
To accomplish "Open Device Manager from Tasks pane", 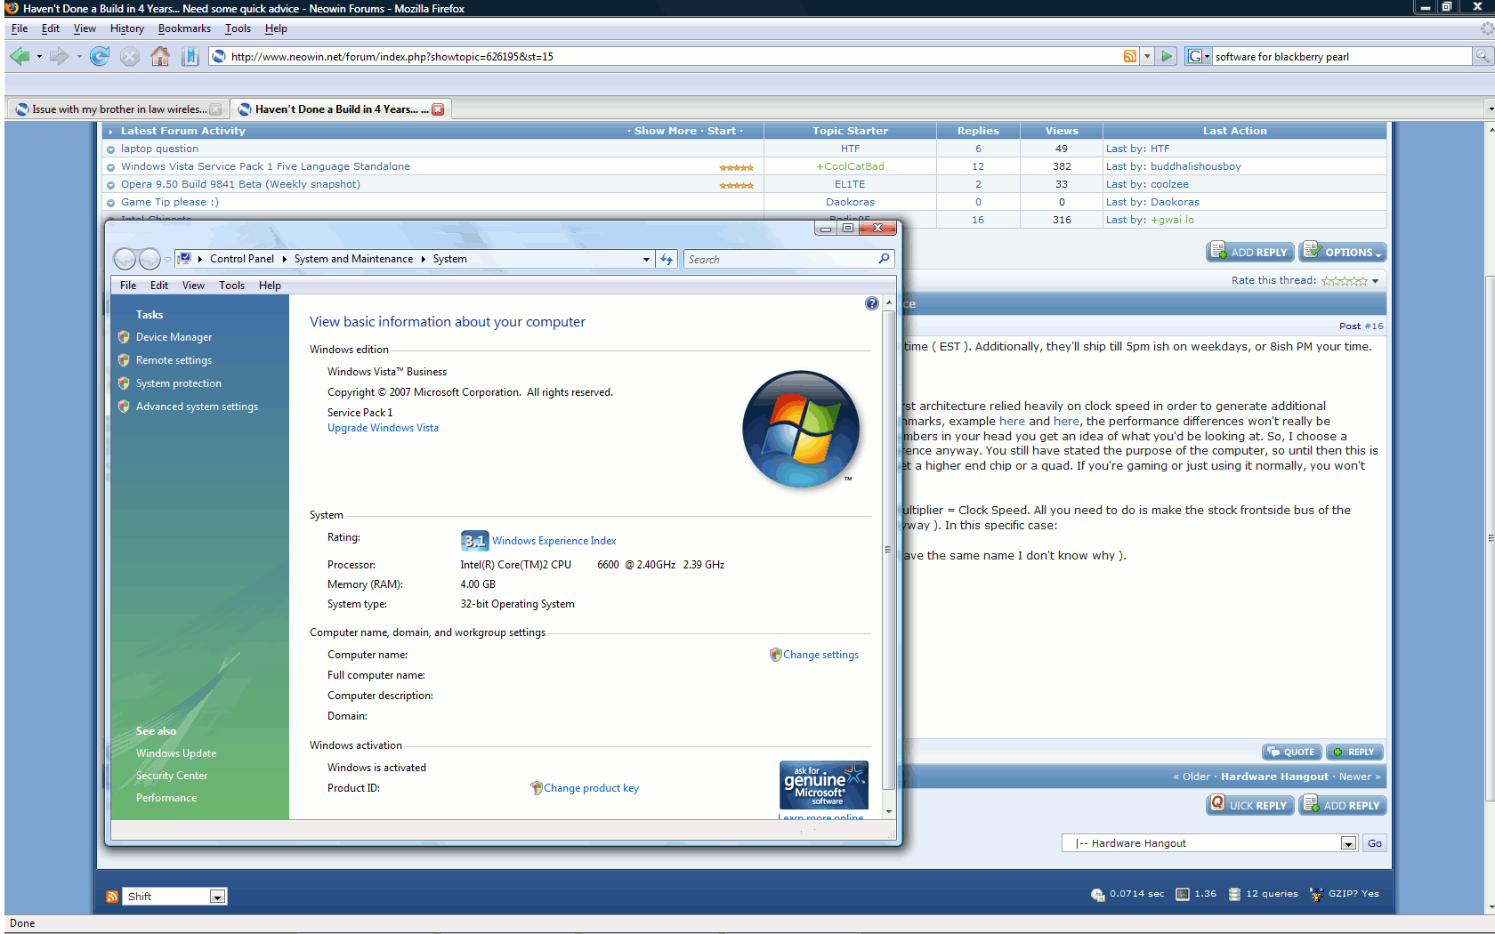I will (174, 337).
